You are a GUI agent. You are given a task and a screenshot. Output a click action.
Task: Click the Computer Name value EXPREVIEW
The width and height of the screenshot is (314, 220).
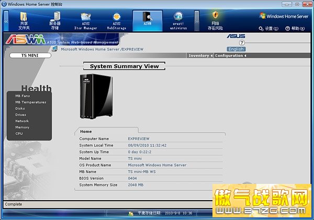(139, 138)
